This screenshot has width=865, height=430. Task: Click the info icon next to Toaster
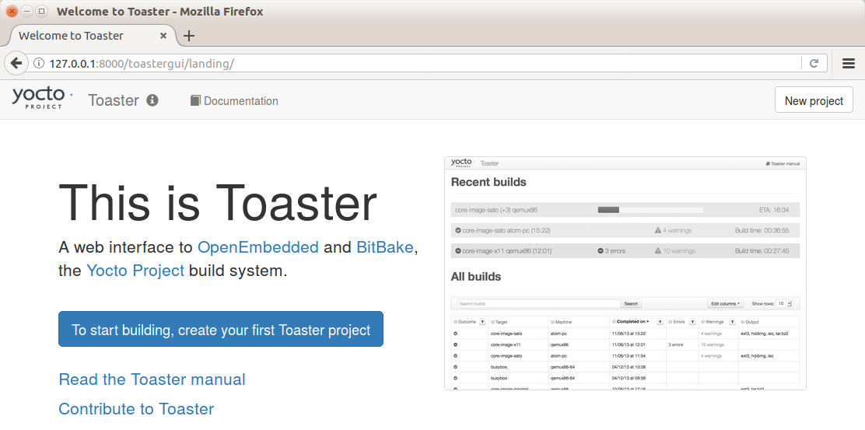tap(152, 100)
